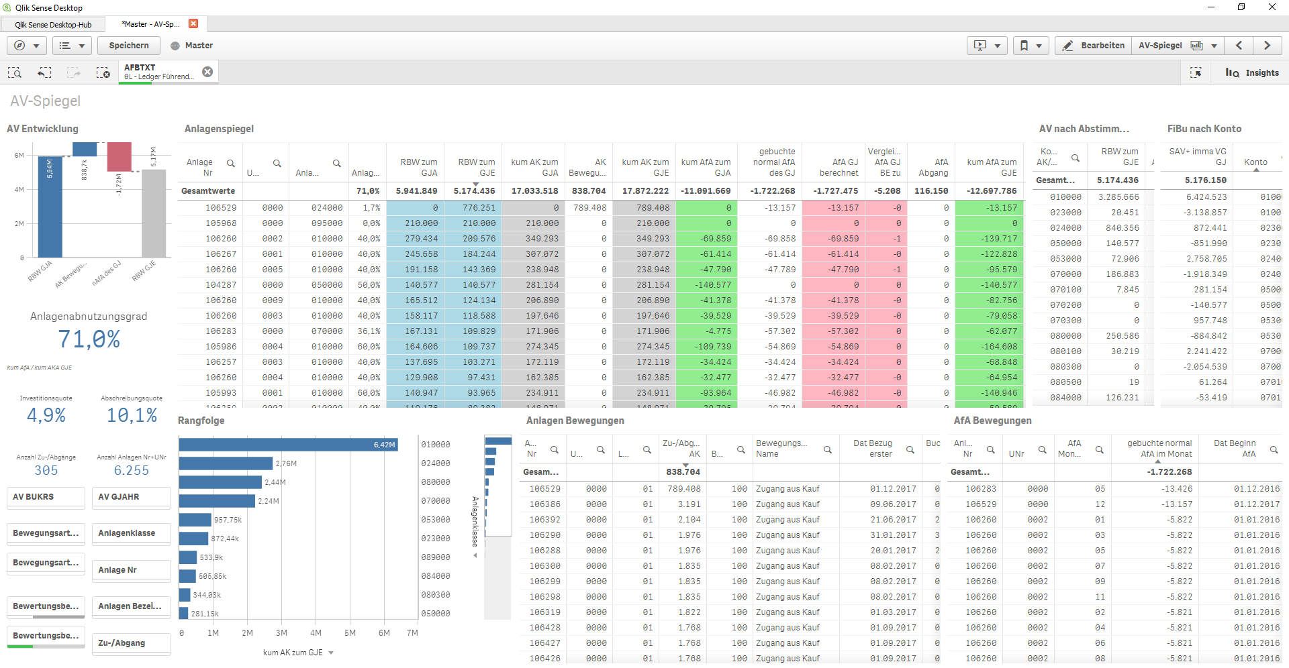Viewport: 1289px width, 668px height.
Task: Click the Master app name
Action: coord(199,46)
